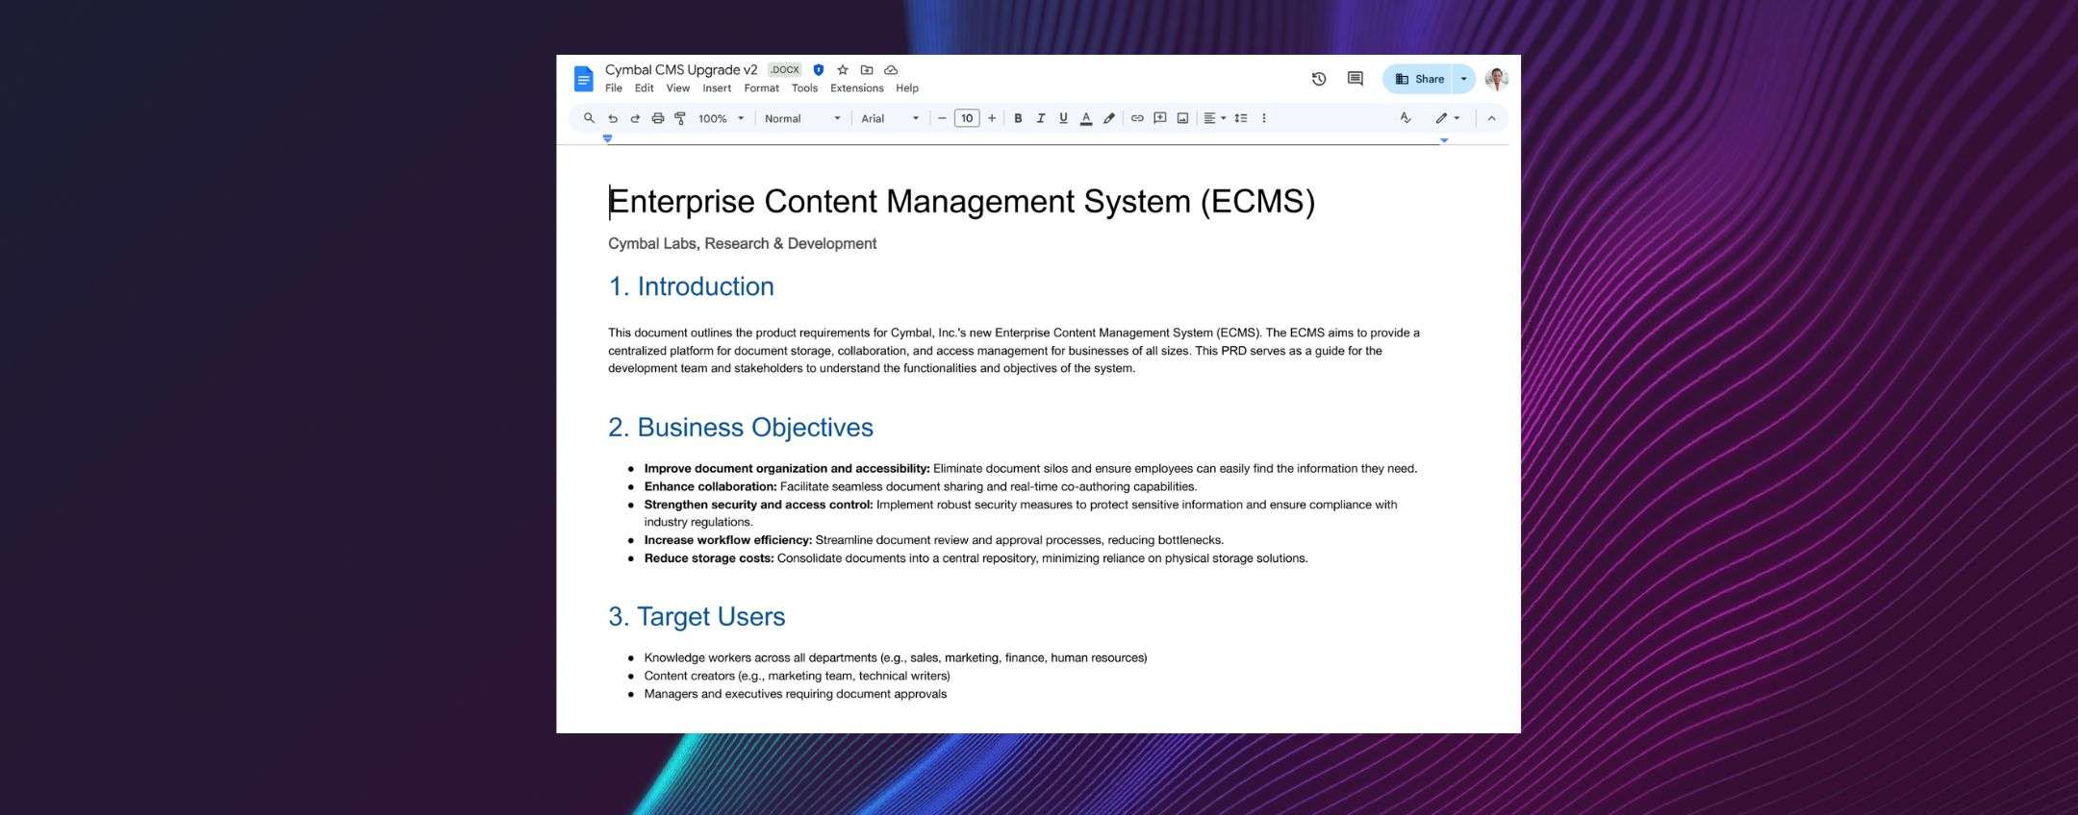
Task: Open the Format menu
Action: (x=762, y=88)
